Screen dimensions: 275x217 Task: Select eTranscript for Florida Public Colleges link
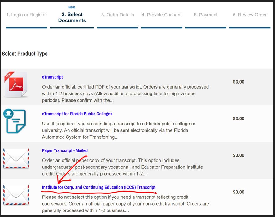[x=77, y=114]
